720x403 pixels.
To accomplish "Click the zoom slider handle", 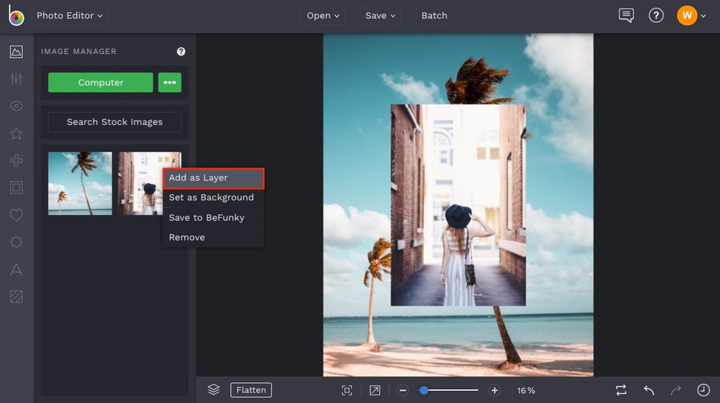I will [x=424, y=390].
